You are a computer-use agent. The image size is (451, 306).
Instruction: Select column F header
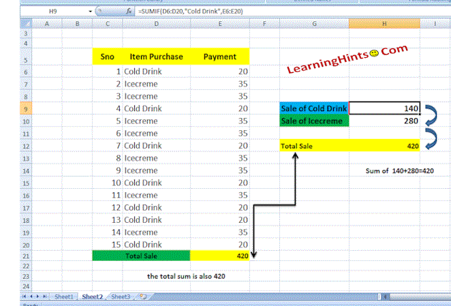(x=264, y=24)
